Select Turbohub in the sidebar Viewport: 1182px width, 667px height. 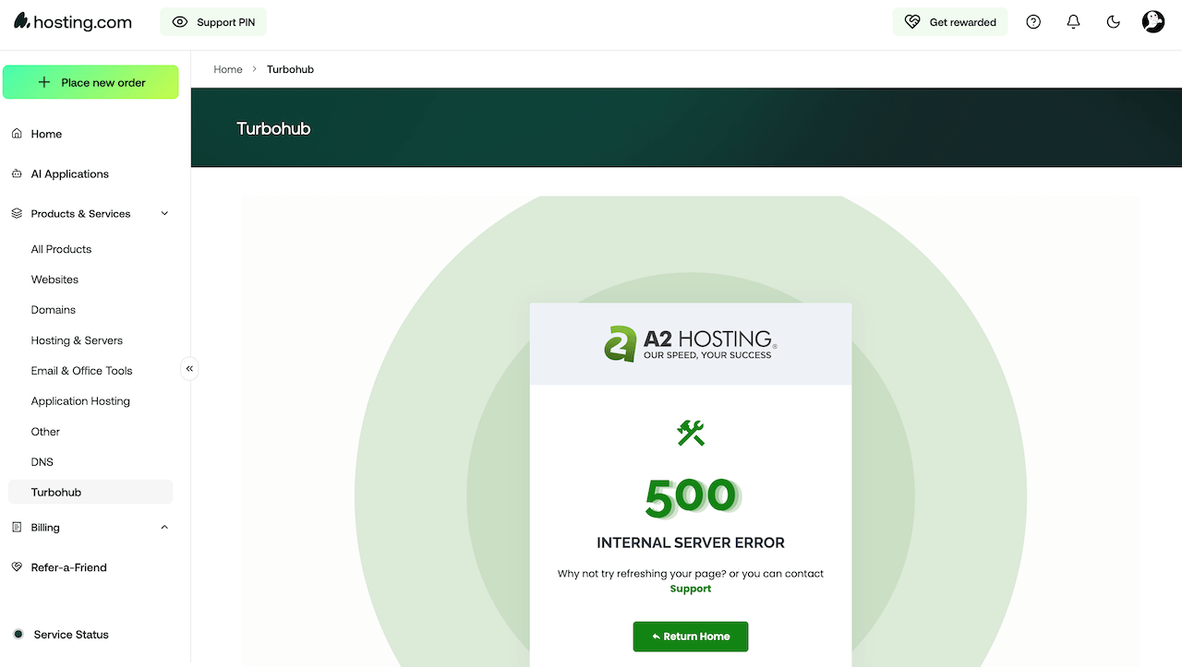click(55, 492)
